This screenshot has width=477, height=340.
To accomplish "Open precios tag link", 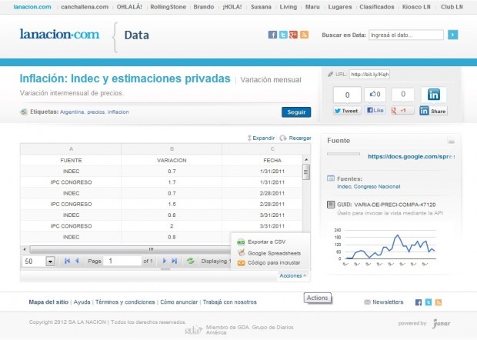I will coord(96,112).
